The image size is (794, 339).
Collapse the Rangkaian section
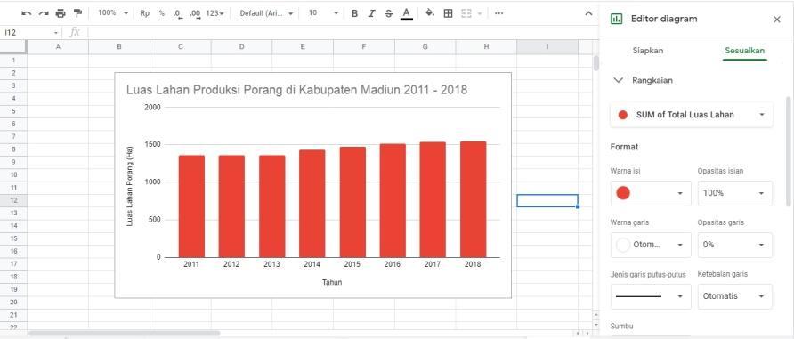click(x=618, y=80)
